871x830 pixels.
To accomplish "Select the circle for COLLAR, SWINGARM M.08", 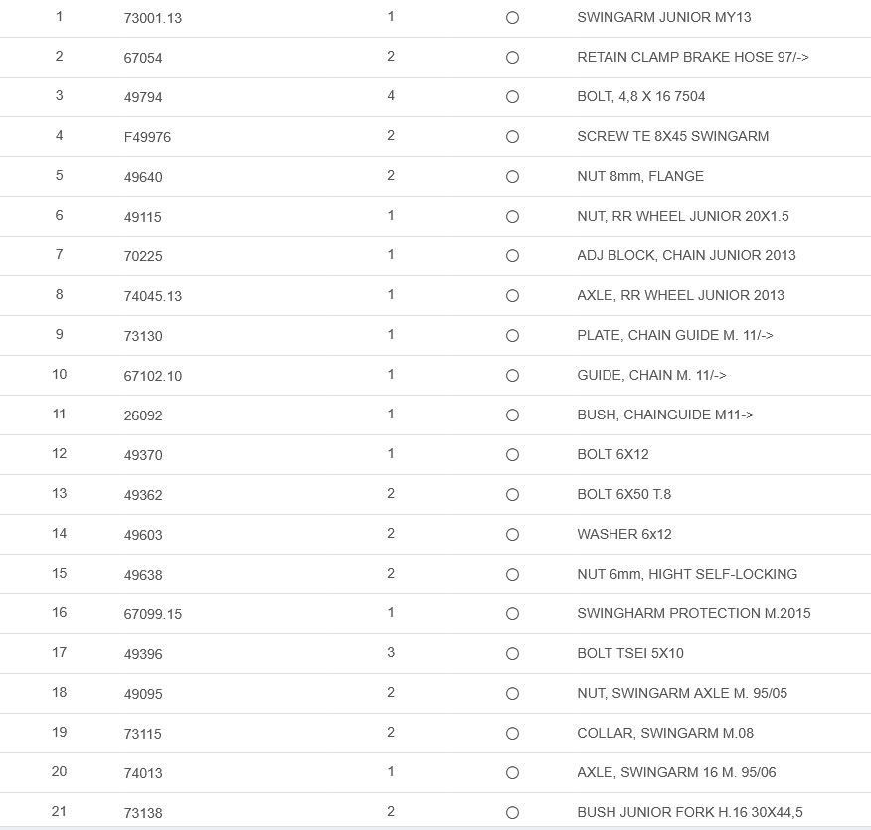I will coord(512,734).
